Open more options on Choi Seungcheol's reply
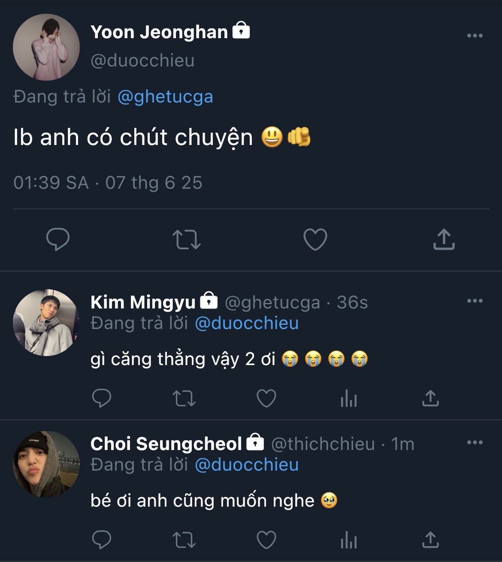 pyautogui.click(x=475, y=442)
